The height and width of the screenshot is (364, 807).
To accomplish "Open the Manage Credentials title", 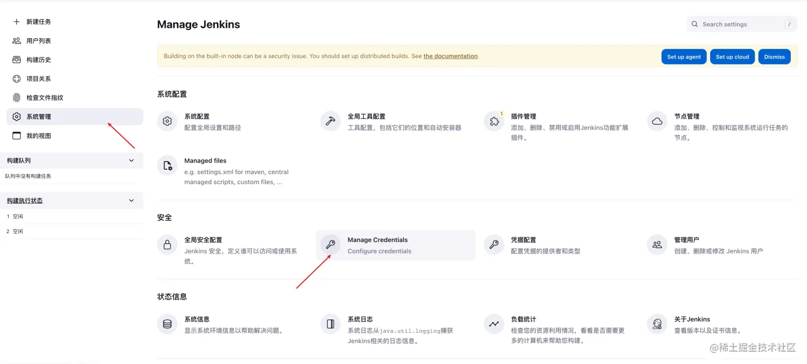I will point(378,240).
